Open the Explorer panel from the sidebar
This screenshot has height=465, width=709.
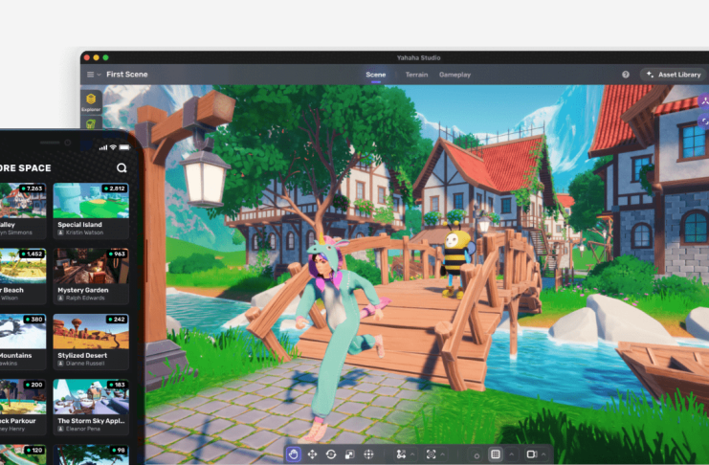pyautogui.click(x=91, y=102)
